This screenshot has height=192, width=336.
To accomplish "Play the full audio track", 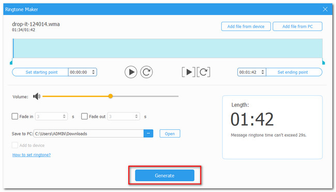I will coord(131,72).
